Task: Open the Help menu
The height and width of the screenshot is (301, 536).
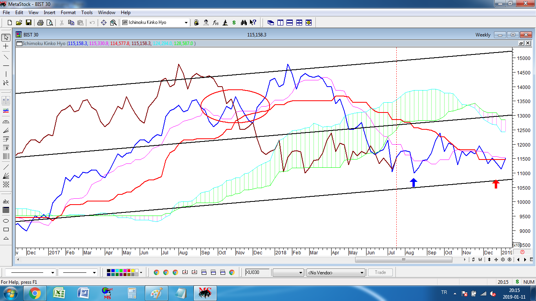Action: [126, 13]
